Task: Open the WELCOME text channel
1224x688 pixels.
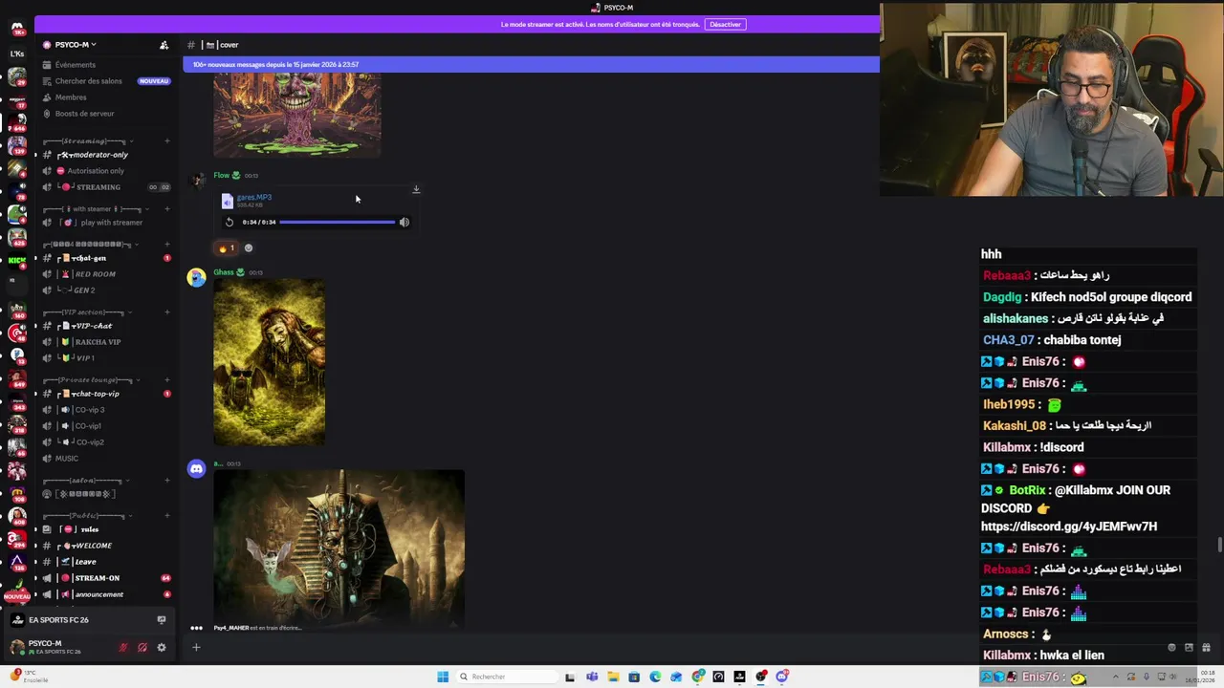Action: click(x=92, y=546)
